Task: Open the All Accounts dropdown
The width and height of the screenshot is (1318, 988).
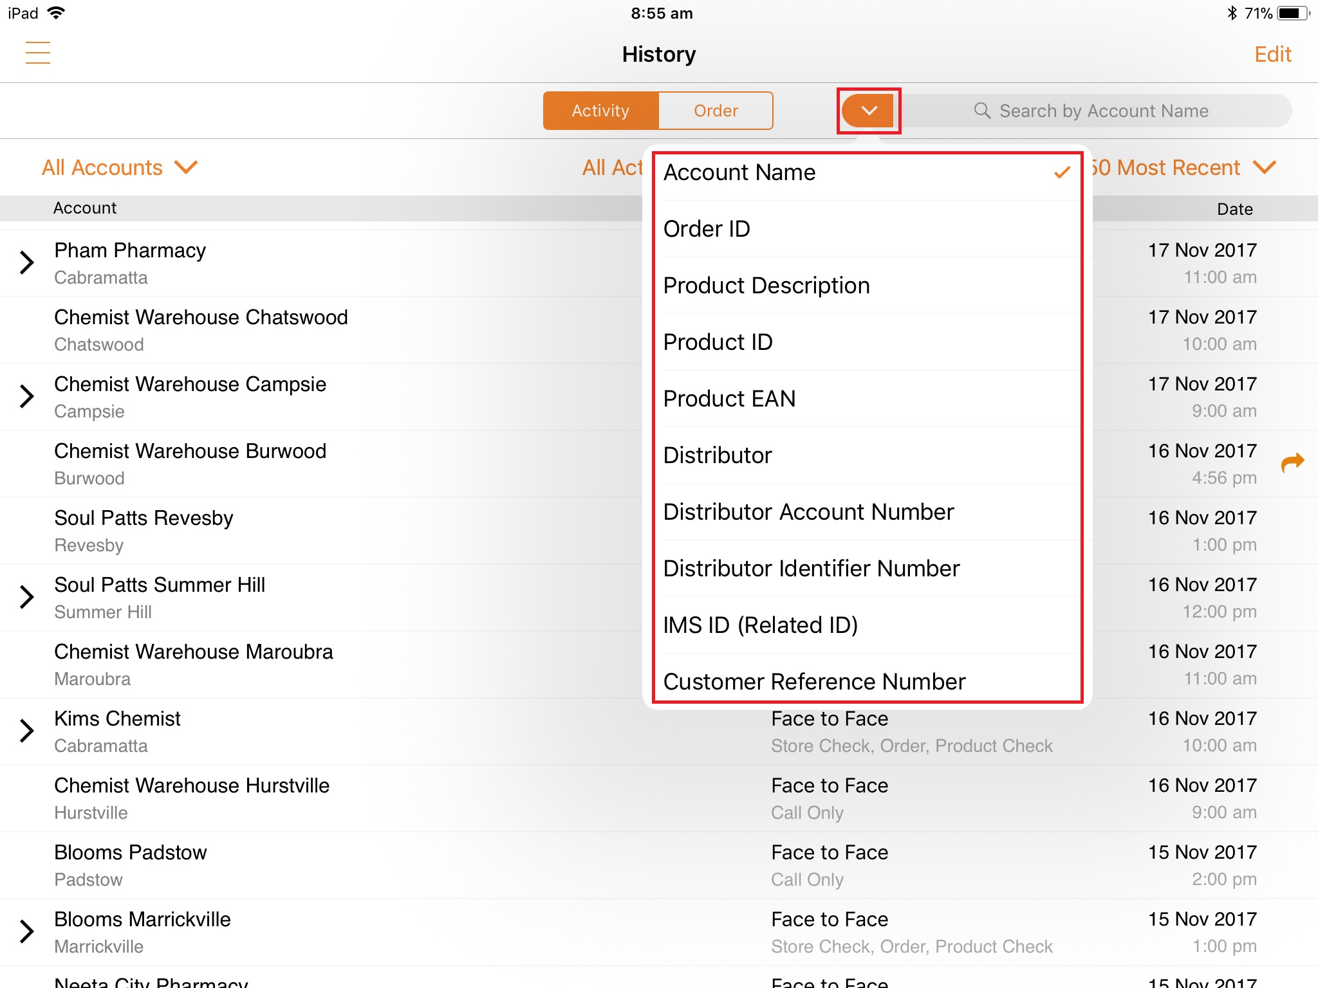Action: coord(119,168)
